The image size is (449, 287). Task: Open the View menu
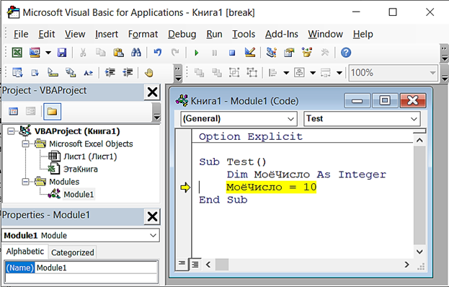coord(75,35)
